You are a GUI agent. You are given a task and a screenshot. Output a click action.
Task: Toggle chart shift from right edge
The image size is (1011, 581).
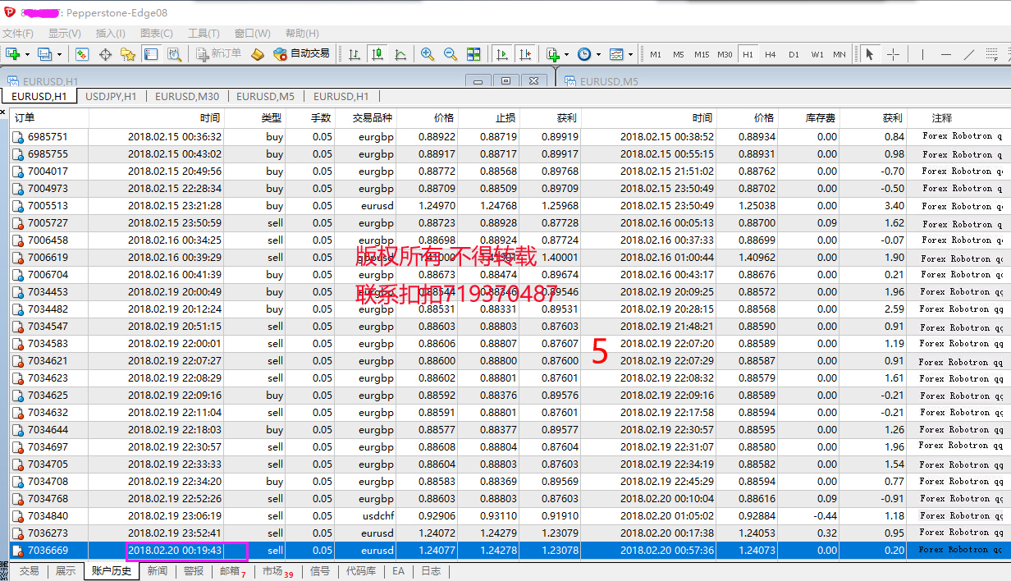coord(525,54)
